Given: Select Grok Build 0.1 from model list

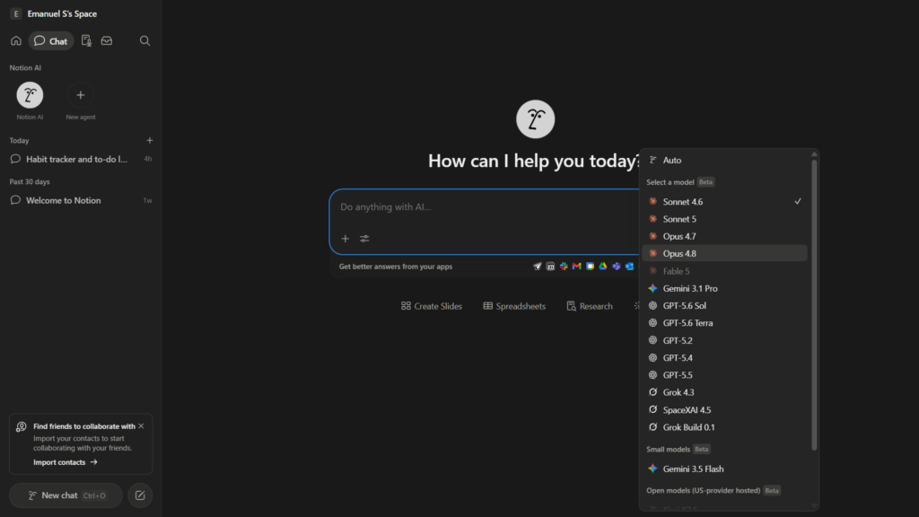Looking at the screenshot, I should pos(724,427).
